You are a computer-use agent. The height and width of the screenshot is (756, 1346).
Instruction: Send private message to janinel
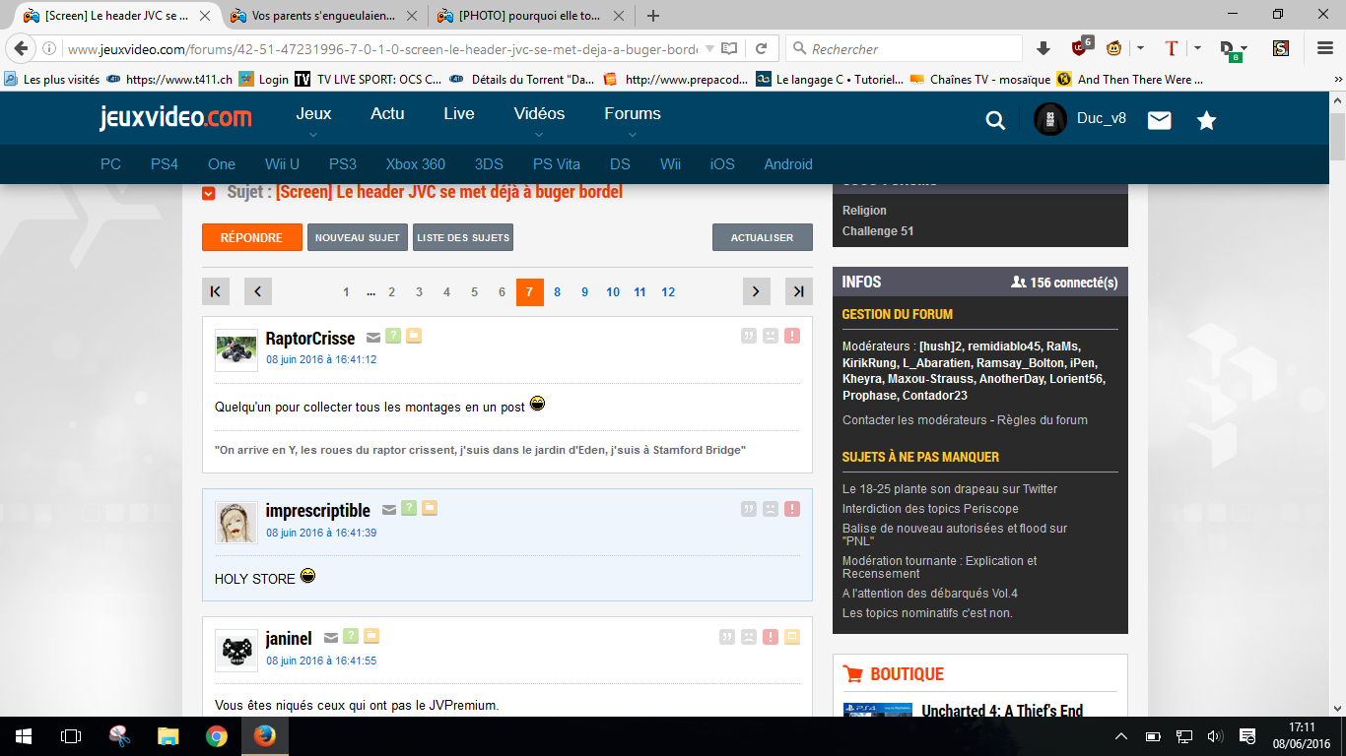pos(331,638)
